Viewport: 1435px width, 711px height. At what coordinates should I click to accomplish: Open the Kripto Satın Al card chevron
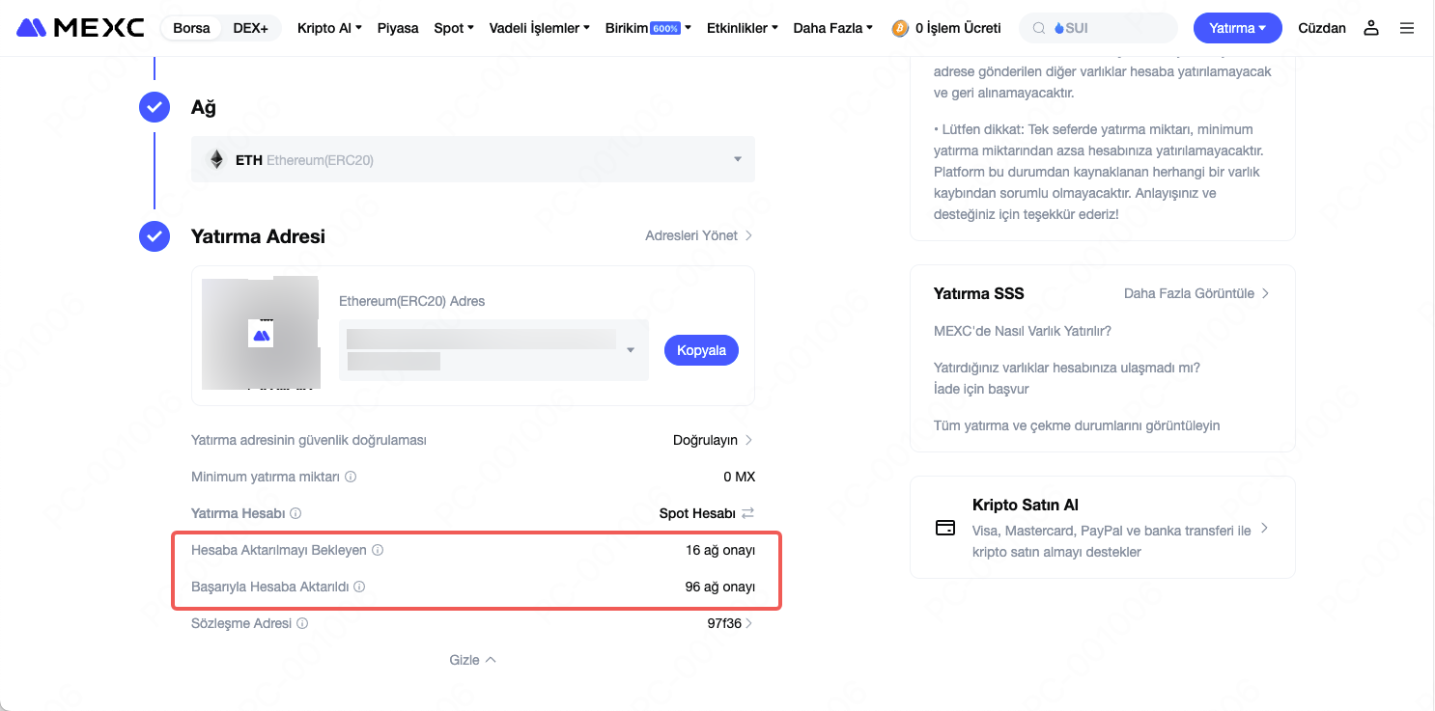(x=1264, y=528)
